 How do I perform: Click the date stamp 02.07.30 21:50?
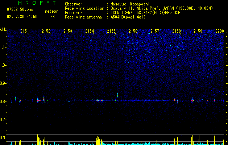pos(22,17)
